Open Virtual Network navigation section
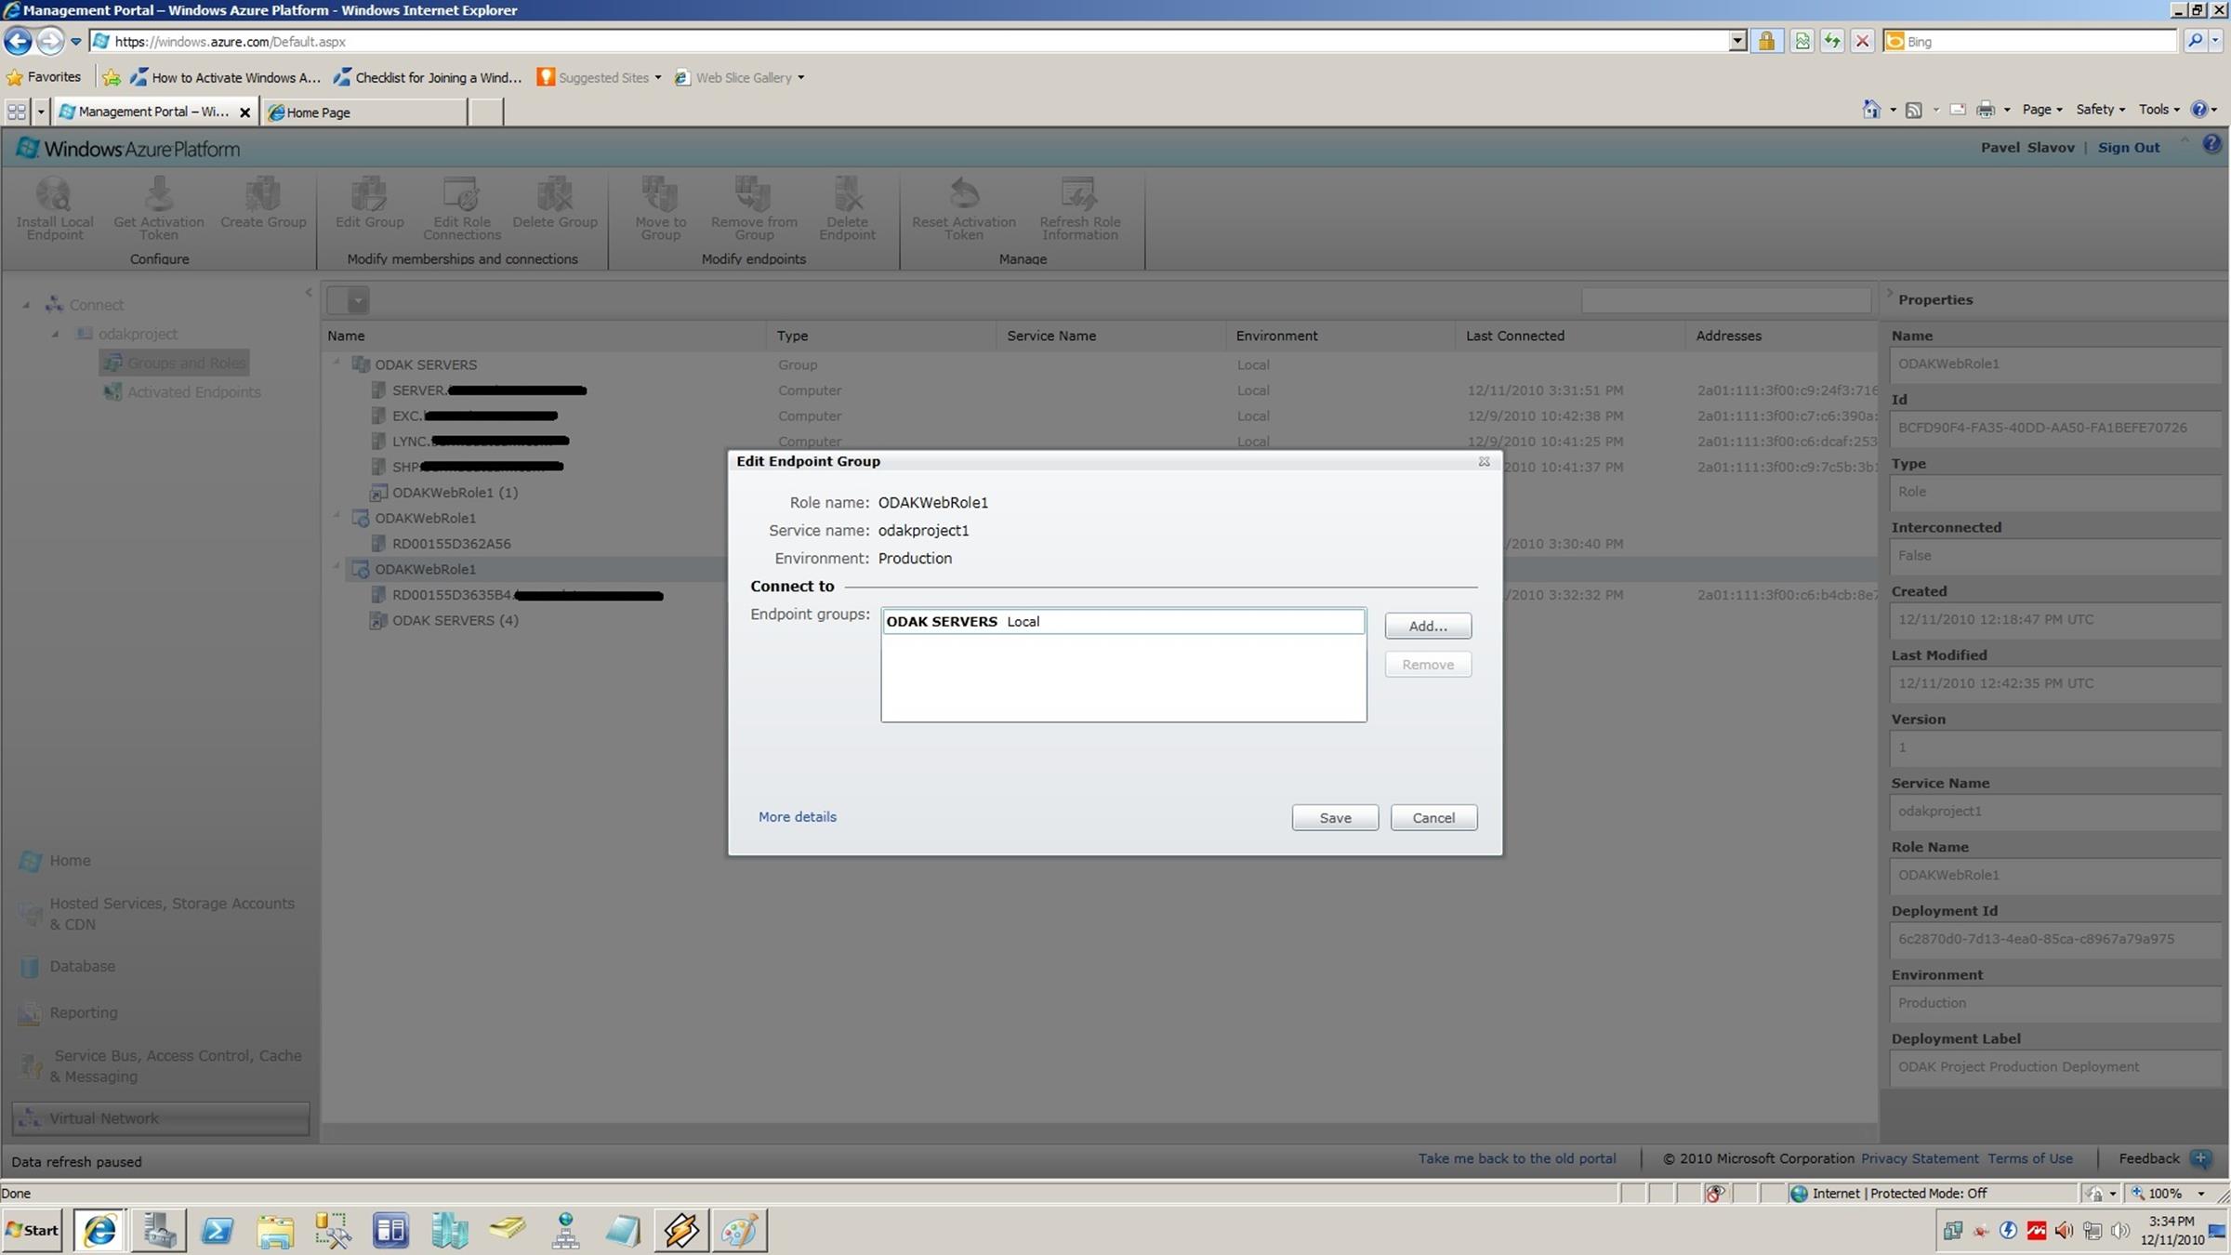The height and width of the screenshot is (1255, 2231). tap(160, 1118)
